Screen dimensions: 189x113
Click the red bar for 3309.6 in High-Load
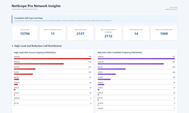coord(23,74)
